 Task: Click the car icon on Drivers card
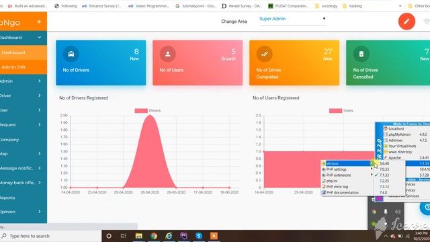point(71,54)
